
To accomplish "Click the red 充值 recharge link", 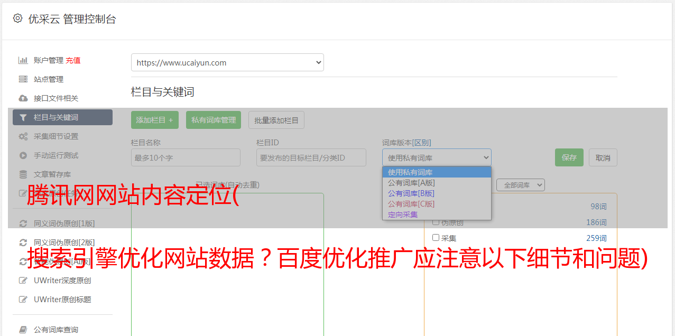I will click(x=73, y=60).
